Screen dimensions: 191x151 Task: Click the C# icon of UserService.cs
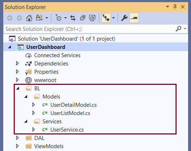tap(45, 130)
